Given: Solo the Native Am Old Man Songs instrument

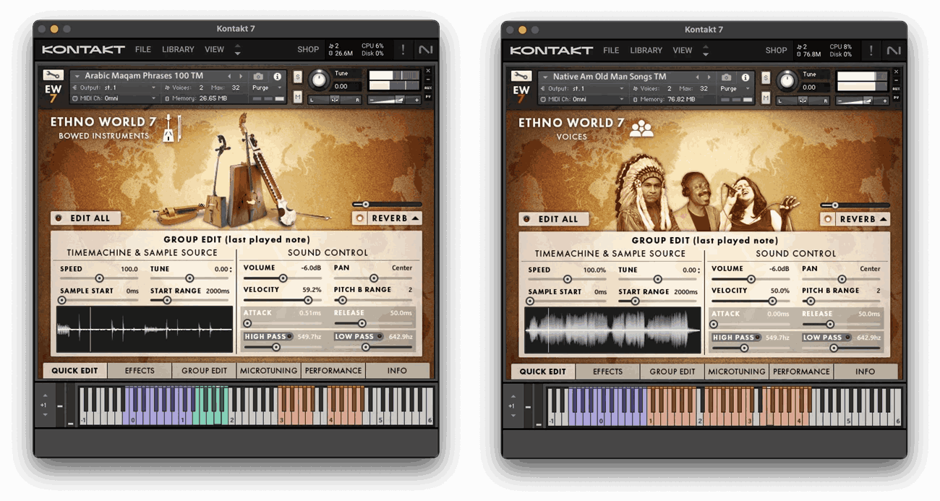Looking at the screenshot, I should point(766,77).
